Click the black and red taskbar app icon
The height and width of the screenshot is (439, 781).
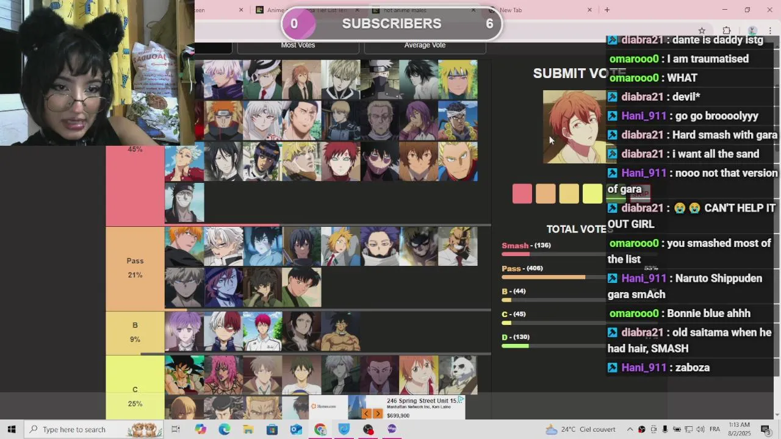pos(368,429)
